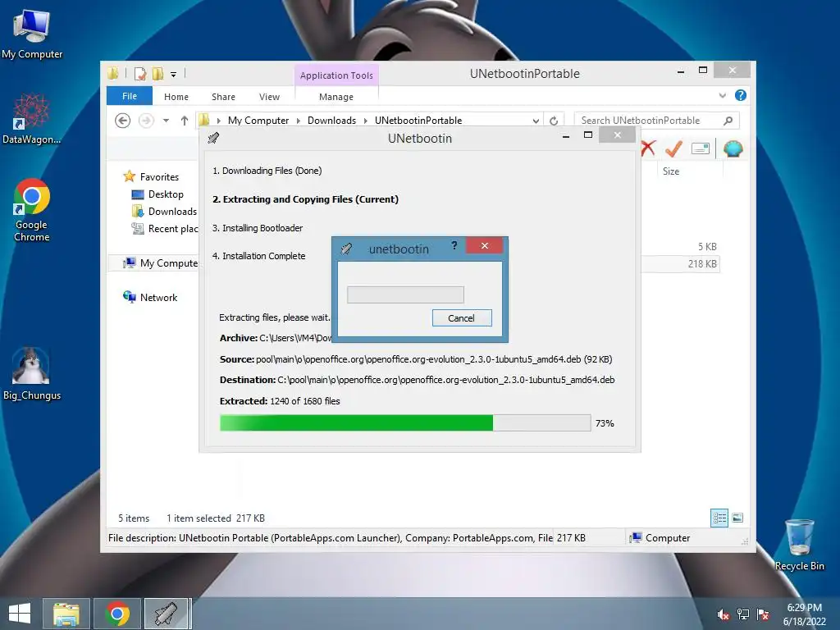
Task: Expand the Explorer ribbon chevron
Action: tap(722, 95)
